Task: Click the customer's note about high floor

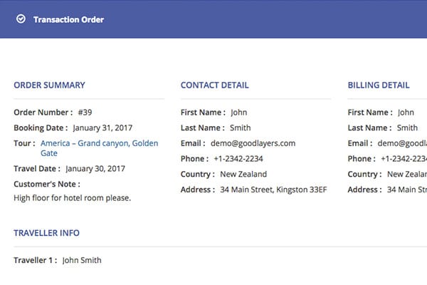Action: [x=73, y=198]
